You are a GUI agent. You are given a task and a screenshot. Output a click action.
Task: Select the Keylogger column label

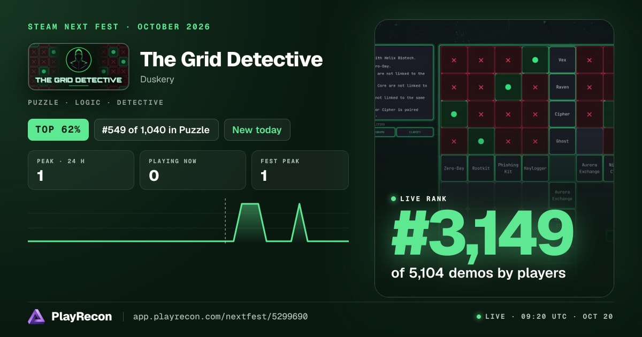535,168
